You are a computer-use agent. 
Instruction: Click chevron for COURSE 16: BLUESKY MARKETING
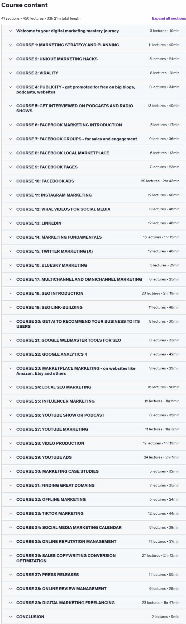(11, 265)
